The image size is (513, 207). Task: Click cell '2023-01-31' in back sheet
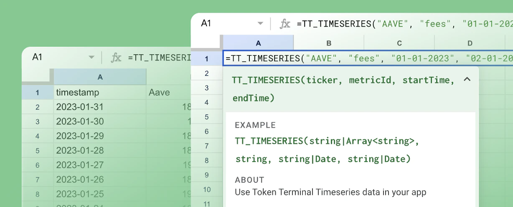(x=100, y=107)
